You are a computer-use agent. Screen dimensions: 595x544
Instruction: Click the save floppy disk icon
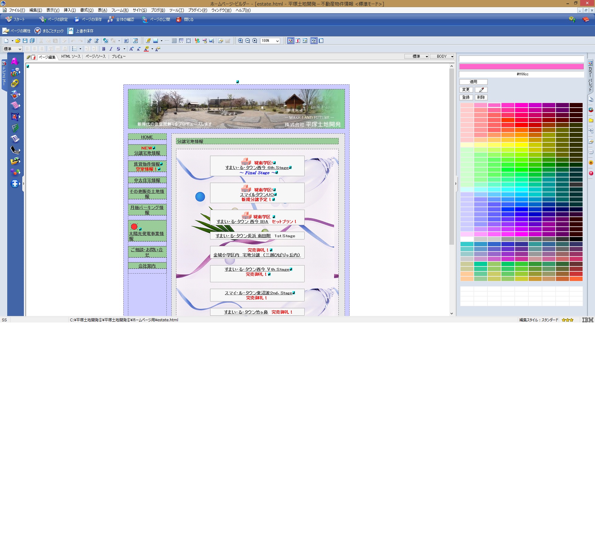coord(25,41)
